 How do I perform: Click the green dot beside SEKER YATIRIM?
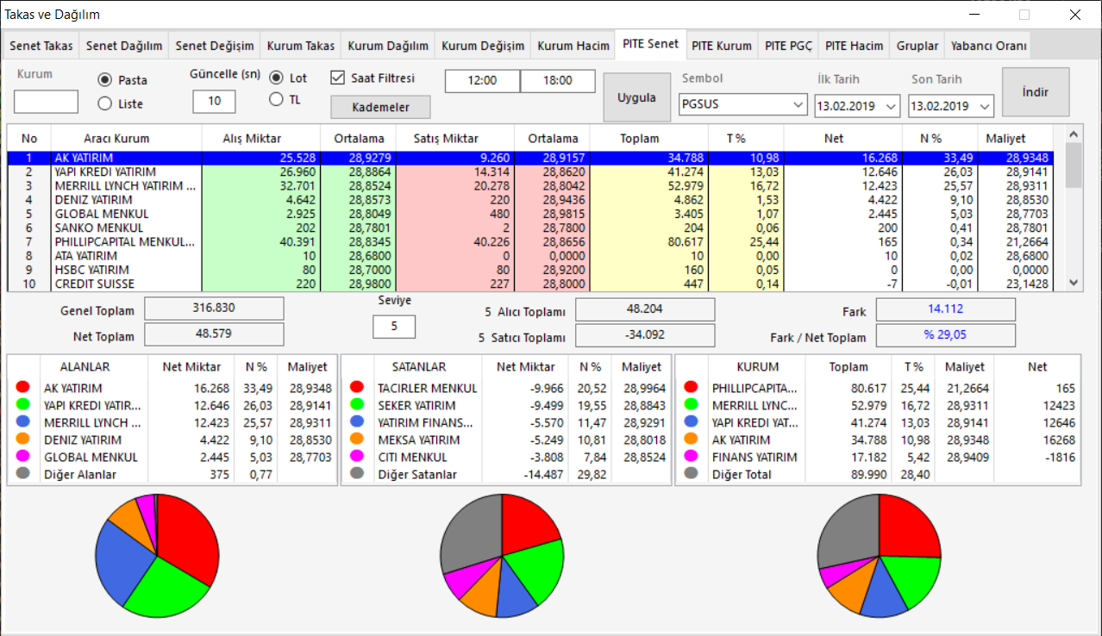357,405
